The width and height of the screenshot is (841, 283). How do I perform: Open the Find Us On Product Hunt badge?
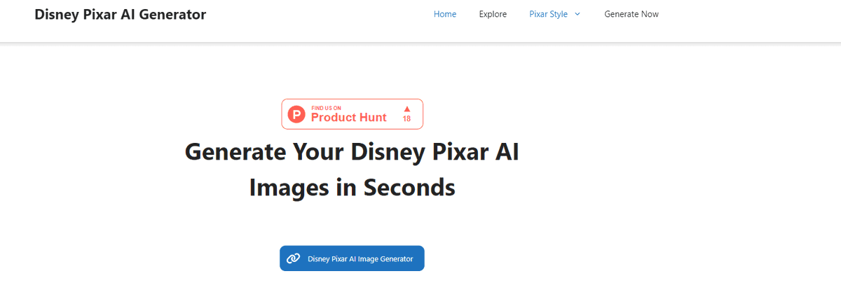[353, 114]
